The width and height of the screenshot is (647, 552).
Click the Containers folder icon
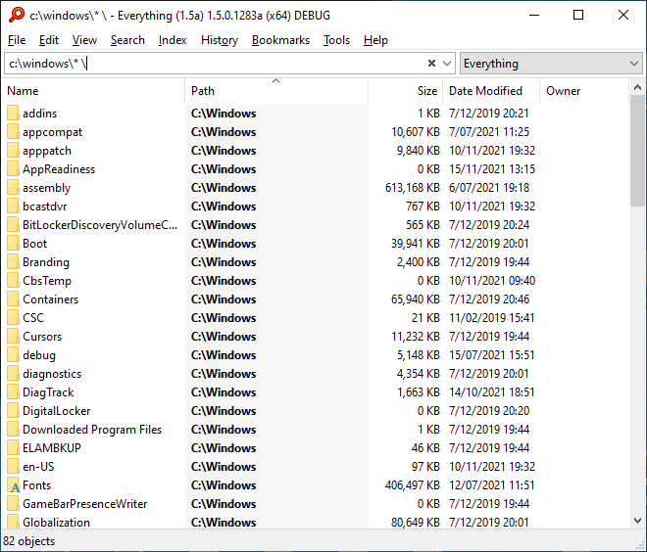coord(13,299)
